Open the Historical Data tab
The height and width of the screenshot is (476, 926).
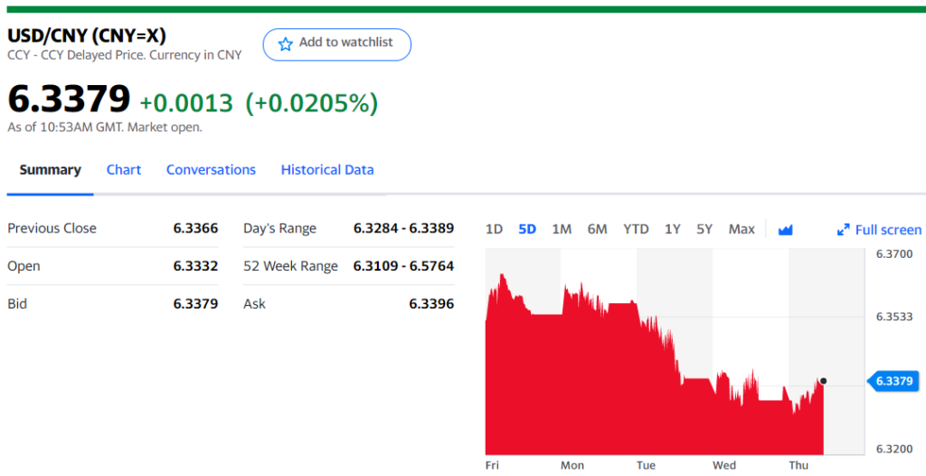(327, 170)
